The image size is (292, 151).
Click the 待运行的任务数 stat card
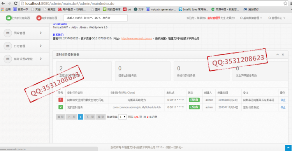[202, 71]
